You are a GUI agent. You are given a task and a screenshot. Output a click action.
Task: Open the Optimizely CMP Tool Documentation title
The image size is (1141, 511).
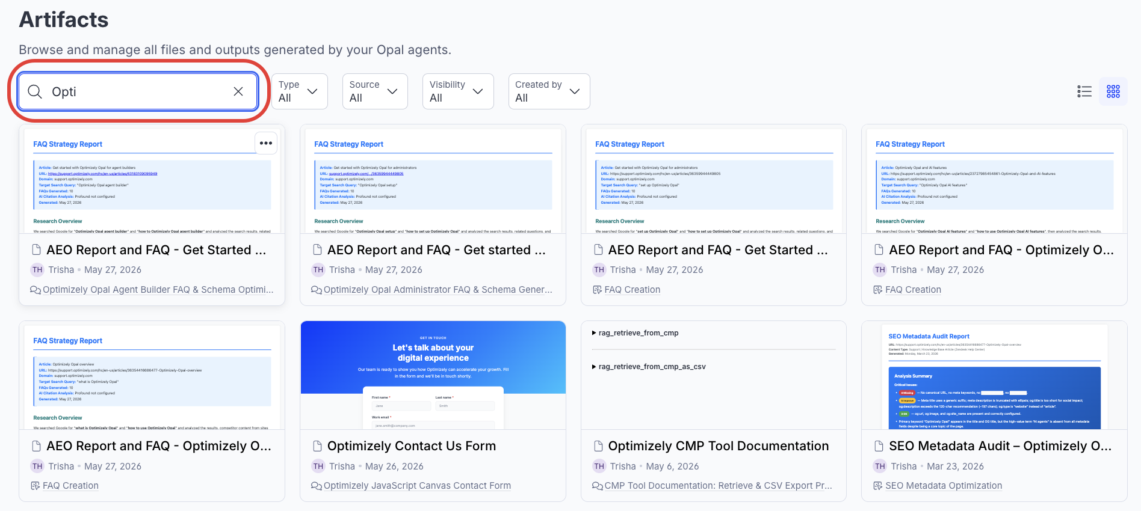pos(719,446)
